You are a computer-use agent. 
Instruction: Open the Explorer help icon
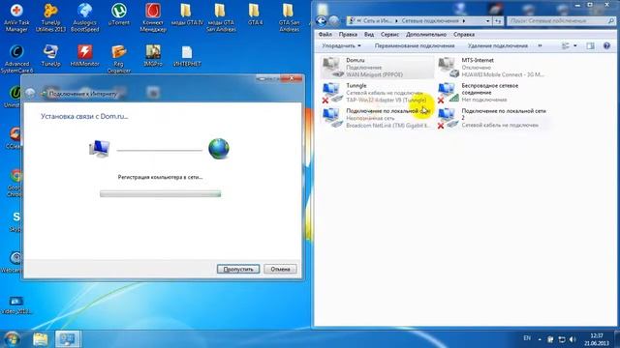click(606, 46)
